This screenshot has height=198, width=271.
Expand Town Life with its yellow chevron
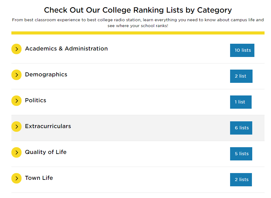pos(16,178)
